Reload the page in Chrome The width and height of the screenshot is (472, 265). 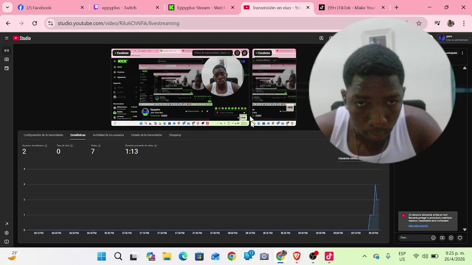(35, 23)
